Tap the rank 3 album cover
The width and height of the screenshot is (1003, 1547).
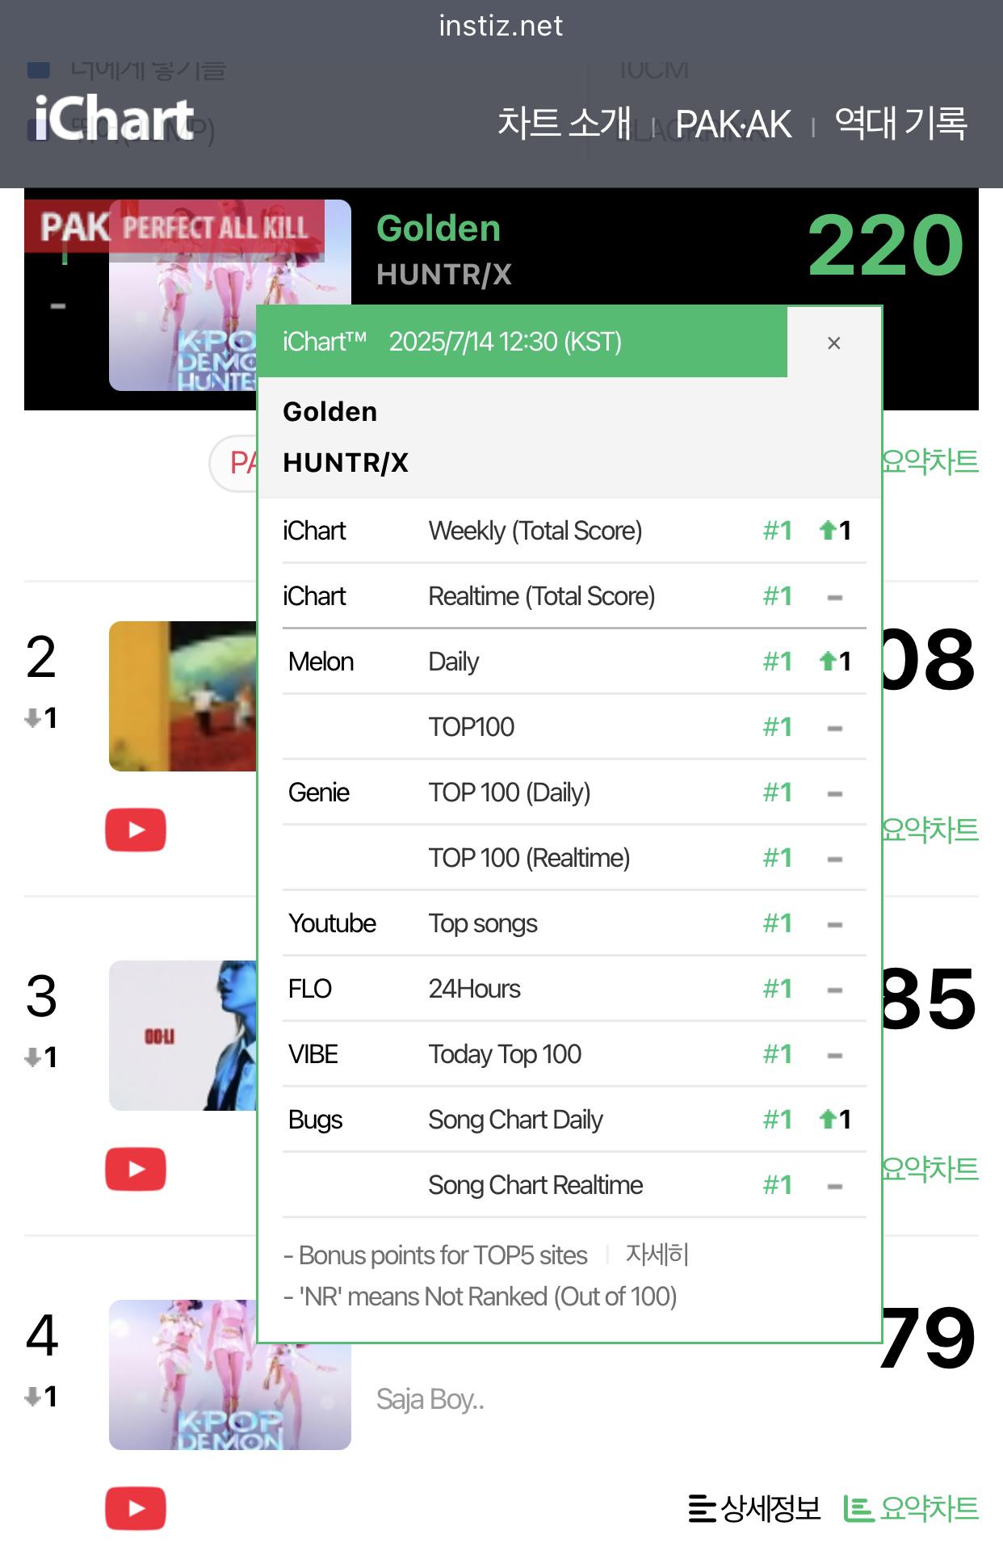click(x=183, y=1036)
